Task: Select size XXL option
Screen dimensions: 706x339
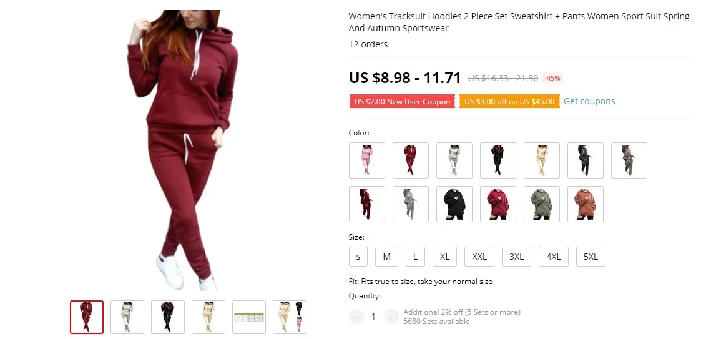Action: [x=479, y=257]
